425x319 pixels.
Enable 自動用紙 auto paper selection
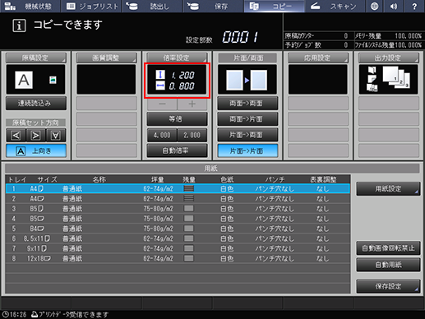tap(388, 265)
